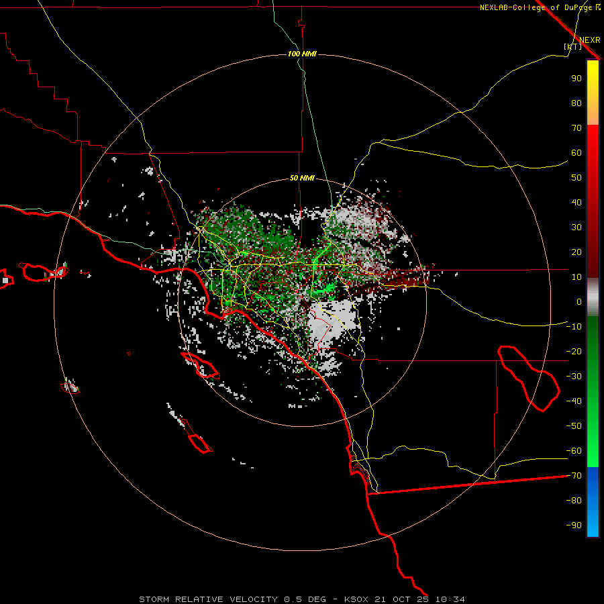The image size is (604, 604).
Task: Click the 10:34 timestamp in the caption
Action: (x=450, y=599)
